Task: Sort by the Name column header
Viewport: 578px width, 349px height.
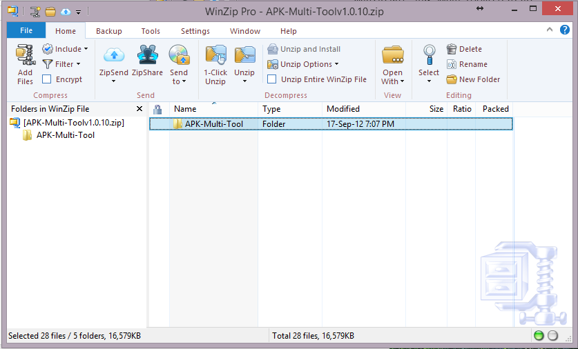Action: 214,109
